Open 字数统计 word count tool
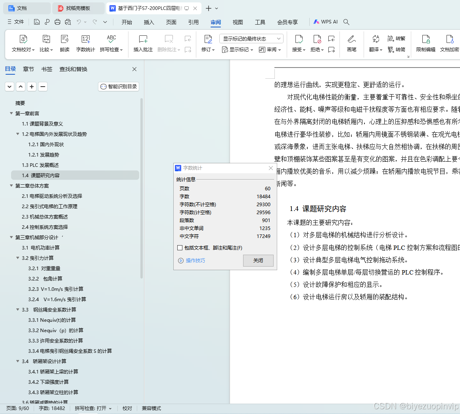Image resolution: width=460 pixels, height=414 pixels. [x=85, y=43]
